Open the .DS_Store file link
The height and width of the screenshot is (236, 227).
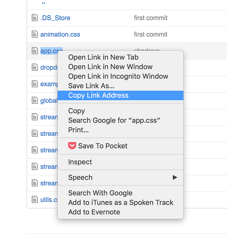pos(55,18)
